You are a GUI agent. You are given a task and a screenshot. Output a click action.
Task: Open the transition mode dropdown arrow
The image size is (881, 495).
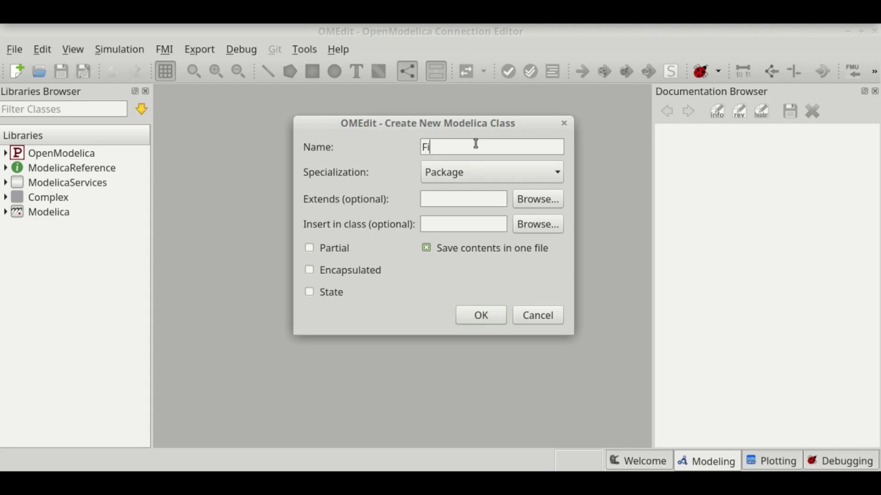point(483,71)
